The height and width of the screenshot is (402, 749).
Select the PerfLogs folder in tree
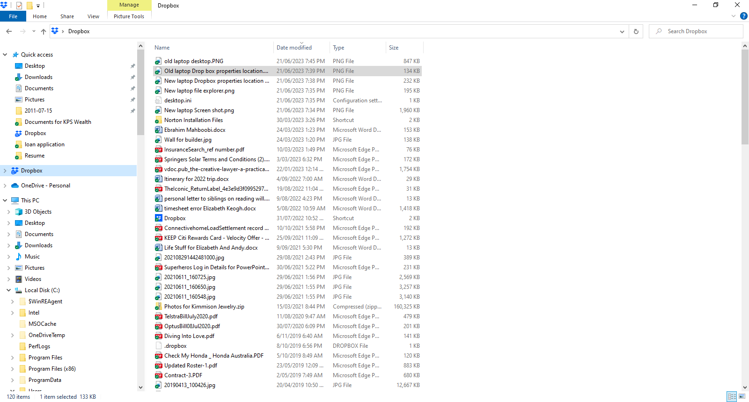(39, 346)
